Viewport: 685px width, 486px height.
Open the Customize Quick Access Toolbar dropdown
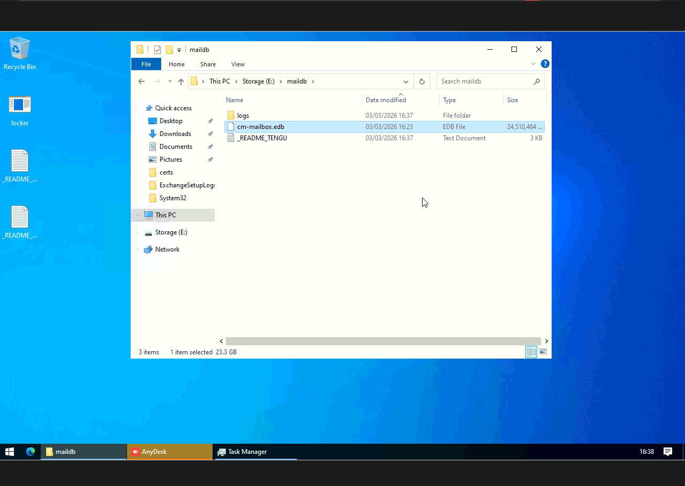tap(179, 50)
